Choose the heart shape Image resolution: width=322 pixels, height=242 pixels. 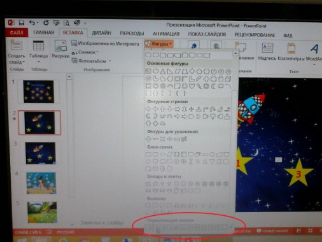(x=192, y=86)
